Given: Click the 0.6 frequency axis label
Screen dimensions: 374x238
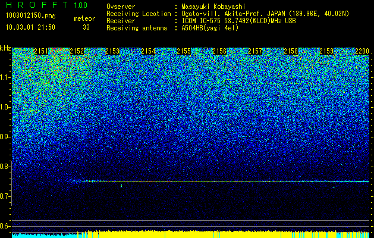Looking at the screenshot, I should click(x=5, y=226).
